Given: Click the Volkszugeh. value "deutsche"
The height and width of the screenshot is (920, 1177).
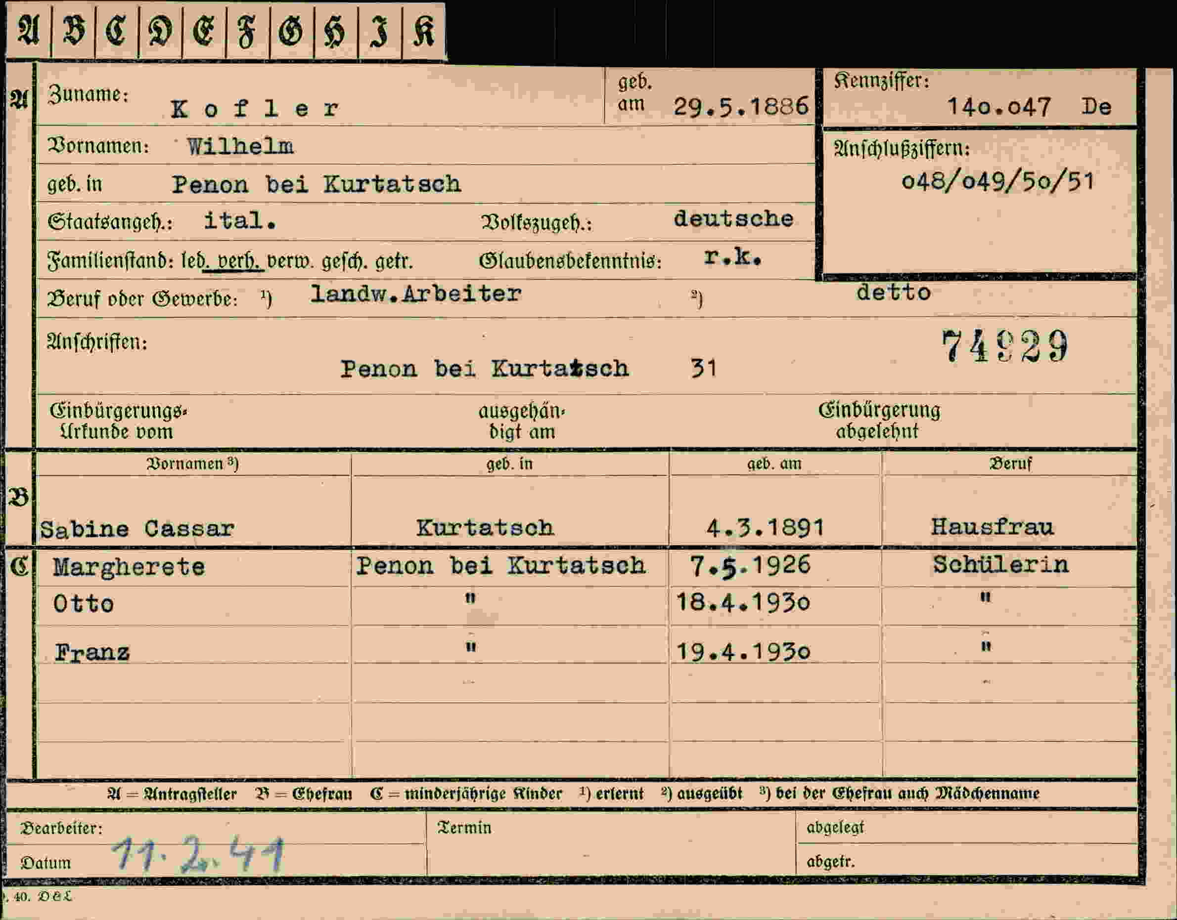Looking at the screenshot, I should 733,219.
